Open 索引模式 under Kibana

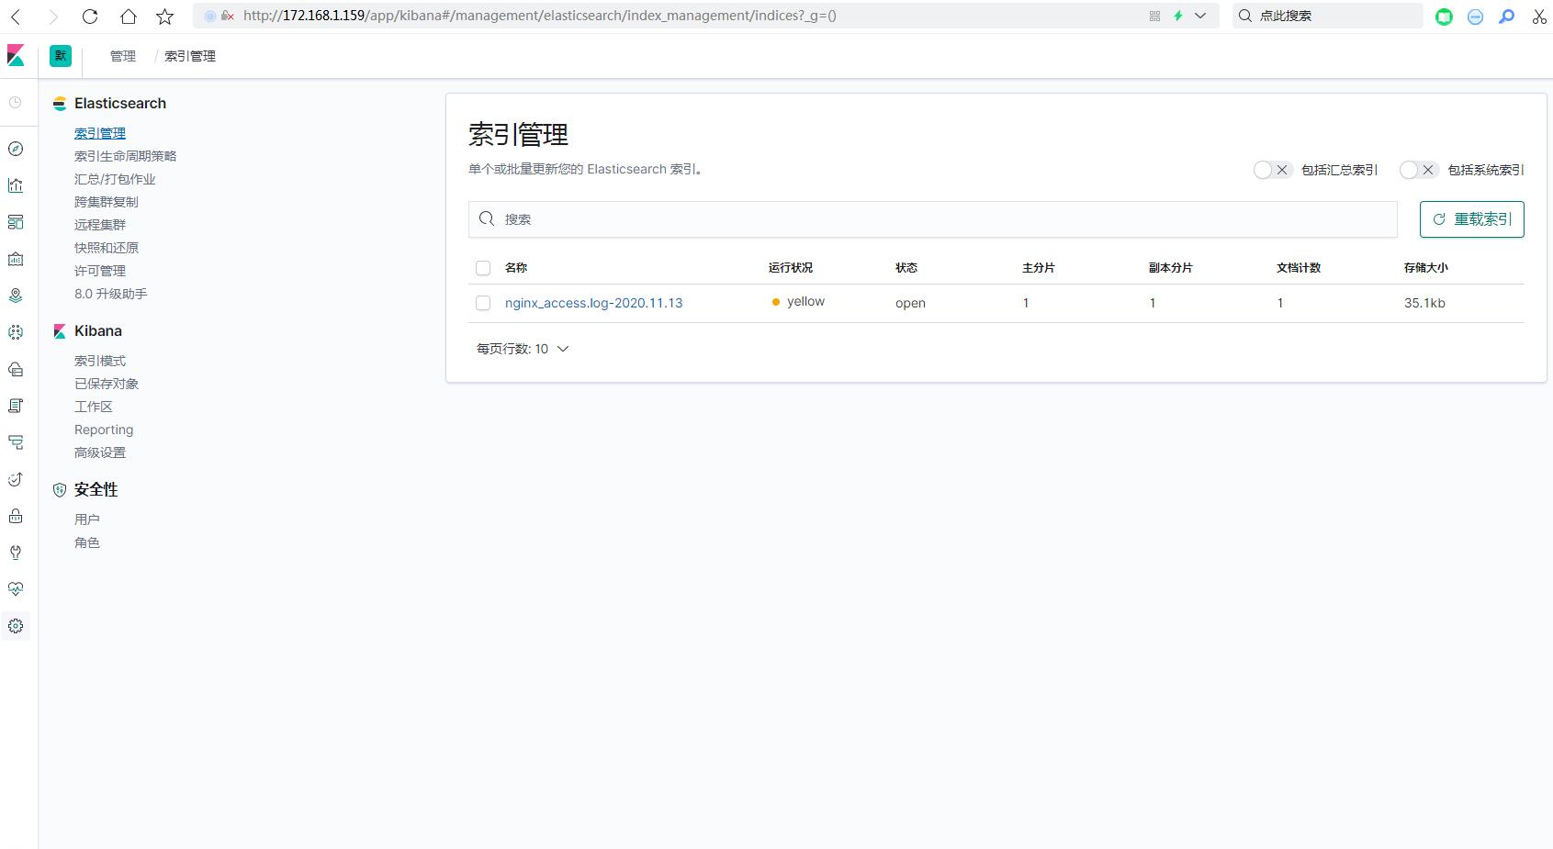coord(100,361)
